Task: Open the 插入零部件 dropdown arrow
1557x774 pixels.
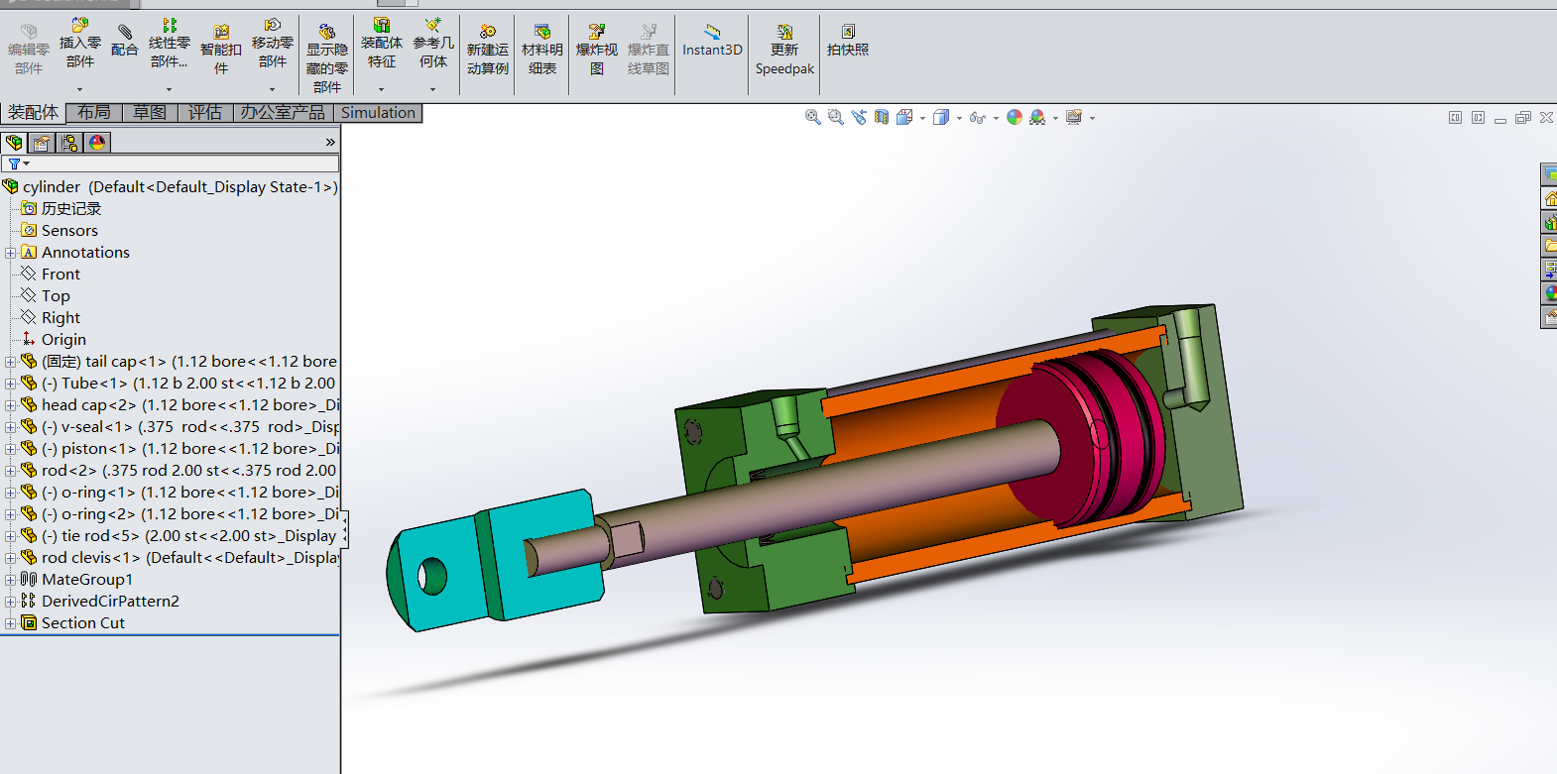Action: 80,89
